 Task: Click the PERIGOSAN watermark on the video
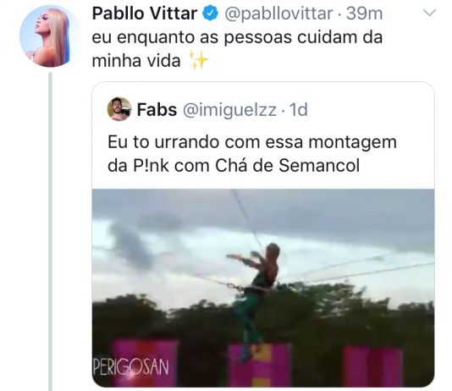130,367
